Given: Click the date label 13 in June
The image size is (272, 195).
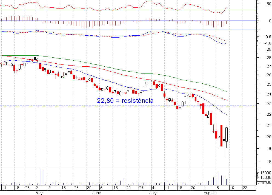Looking at the screenshot, I should tap(116, 188).
